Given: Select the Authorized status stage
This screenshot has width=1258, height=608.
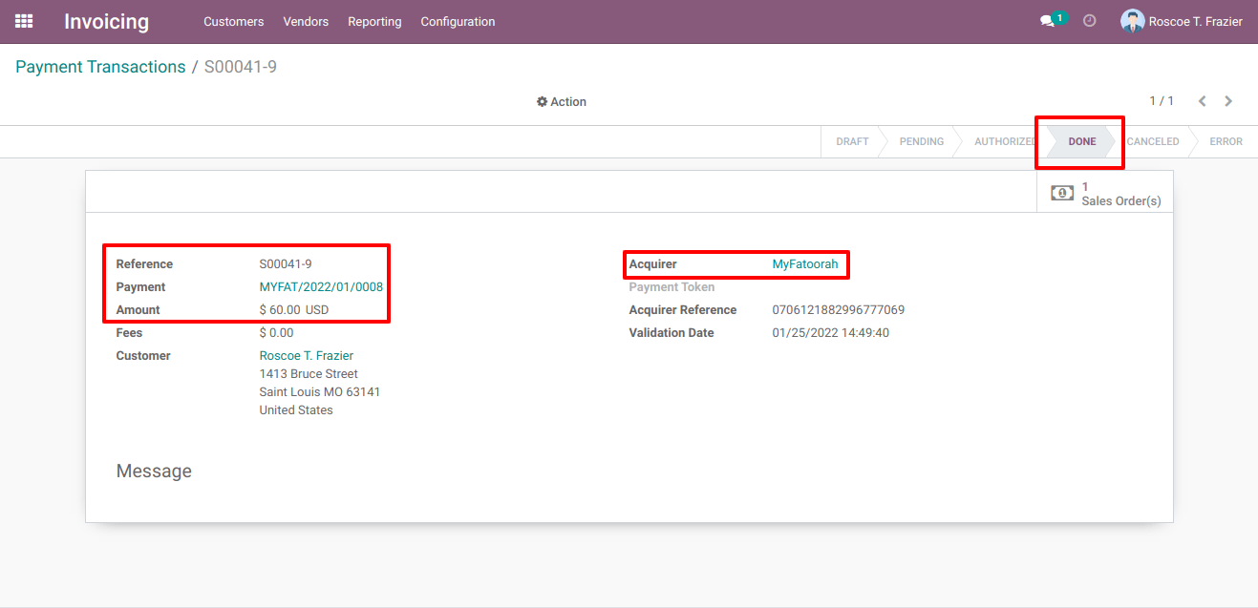Looking at the screenshot, I should point(1005,141).
